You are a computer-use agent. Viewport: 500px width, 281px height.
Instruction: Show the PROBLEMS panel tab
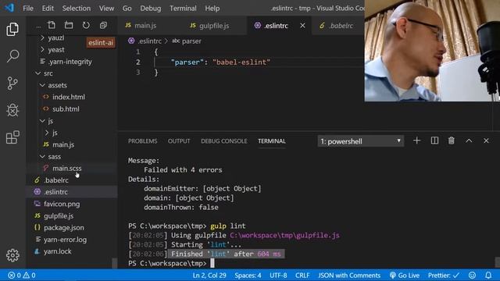click(x=142, y=141)
